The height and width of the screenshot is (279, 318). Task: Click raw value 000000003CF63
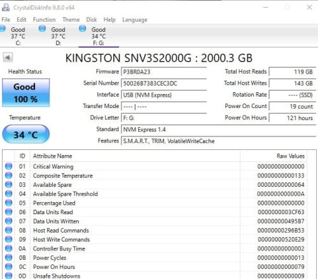281,212
